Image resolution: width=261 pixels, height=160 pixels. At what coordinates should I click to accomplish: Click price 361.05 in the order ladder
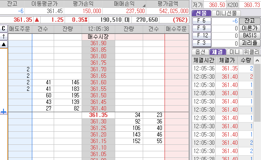tap(98, 154)
